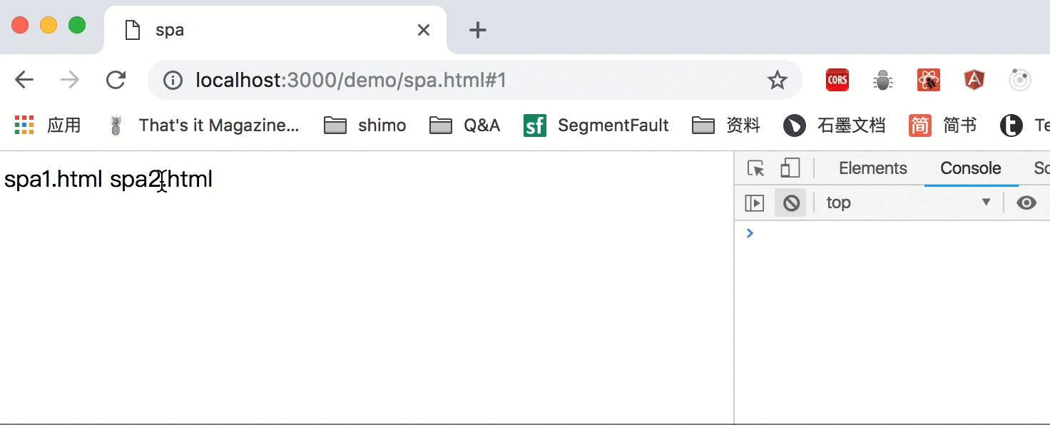Click the browser back arrow
Image resolution: width=1050 pixels, height=425 pixels.
24,80
